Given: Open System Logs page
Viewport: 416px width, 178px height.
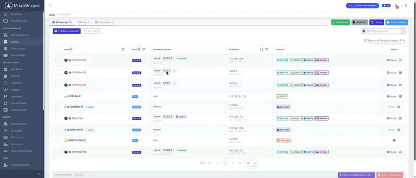Looking at the screenshot, I should point(17,144).
